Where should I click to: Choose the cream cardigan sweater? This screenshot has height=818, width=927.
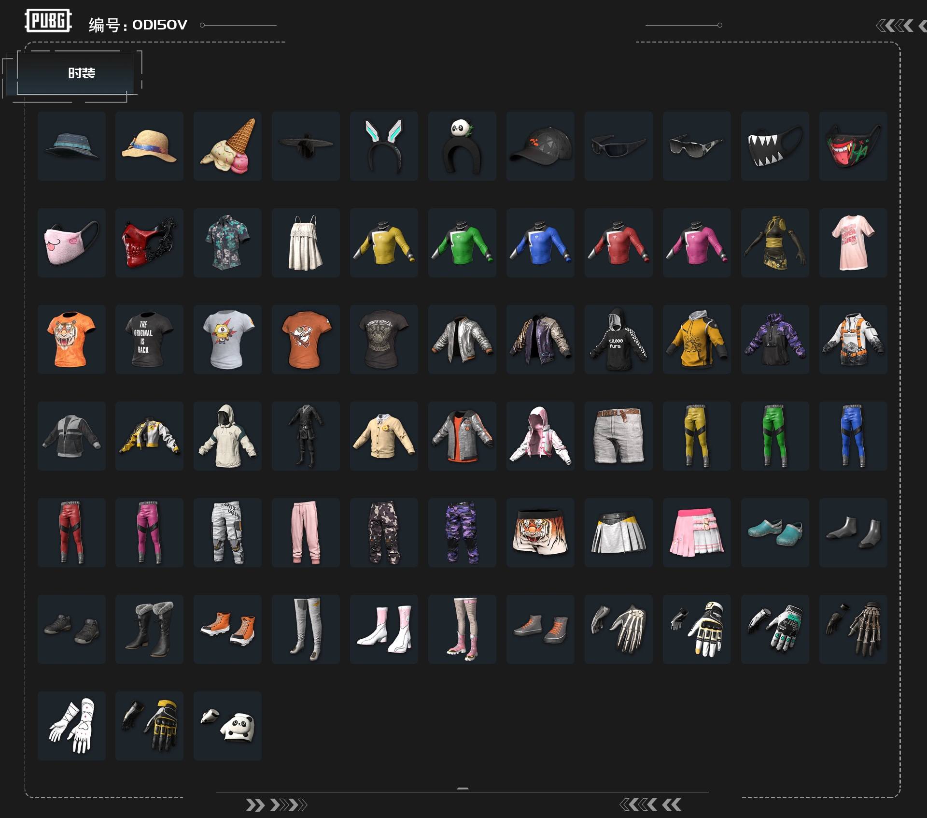384,436
